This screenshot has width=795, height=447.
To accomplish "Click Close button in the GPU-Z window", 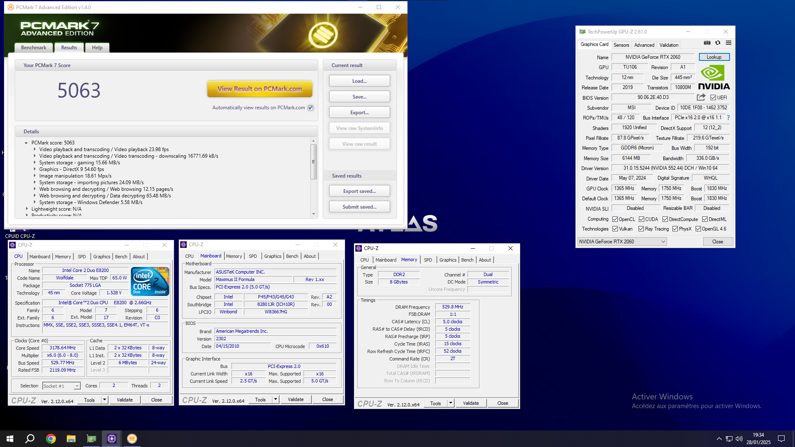I will [718, 242].
